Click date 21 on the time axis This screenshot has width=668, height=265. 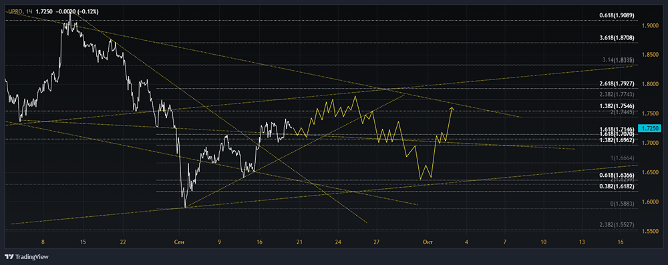point(299,242)
